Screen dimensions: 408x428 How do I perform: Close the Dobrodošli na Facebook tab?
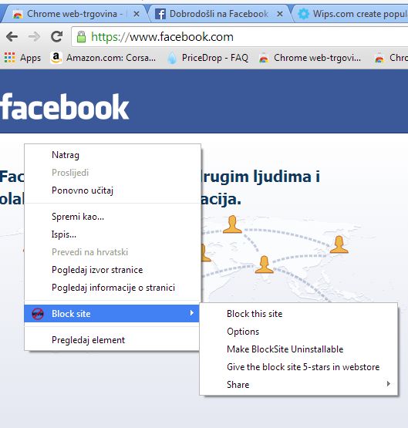pyautogui.click(x=280, y=14)
